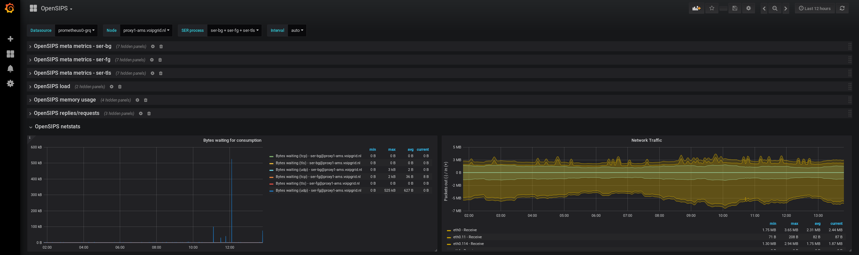Sort Network Traffic legend by max column

794,224
